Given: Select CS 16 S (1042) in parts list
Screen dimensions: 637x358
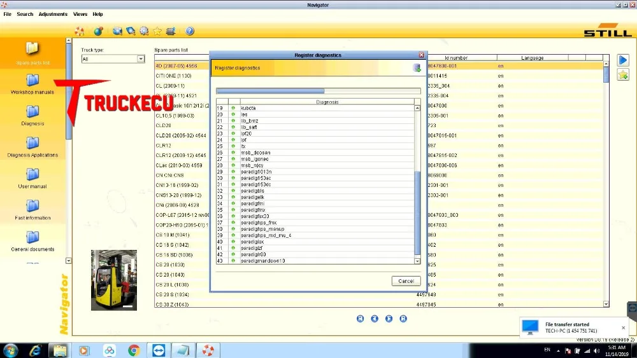Looking at the screenshot, I should [172, 245].
